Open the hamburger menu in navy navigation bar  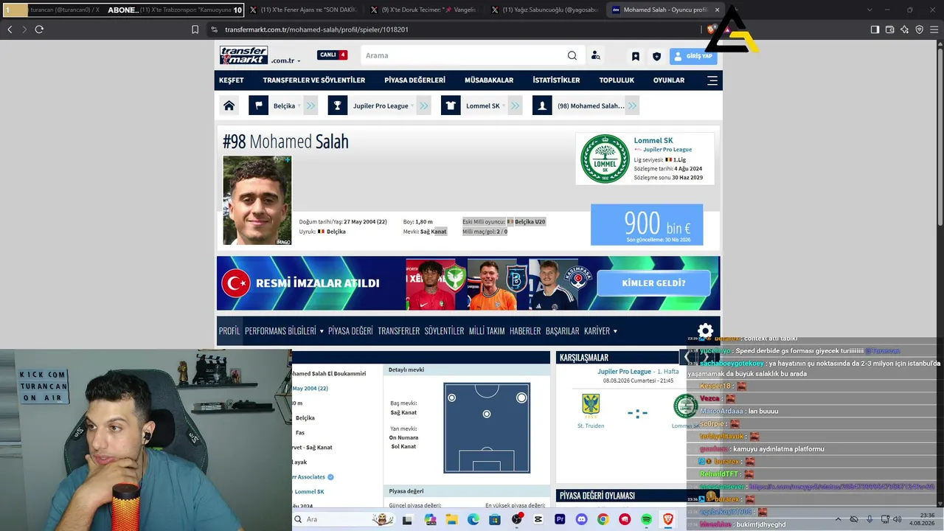point(712,80)
